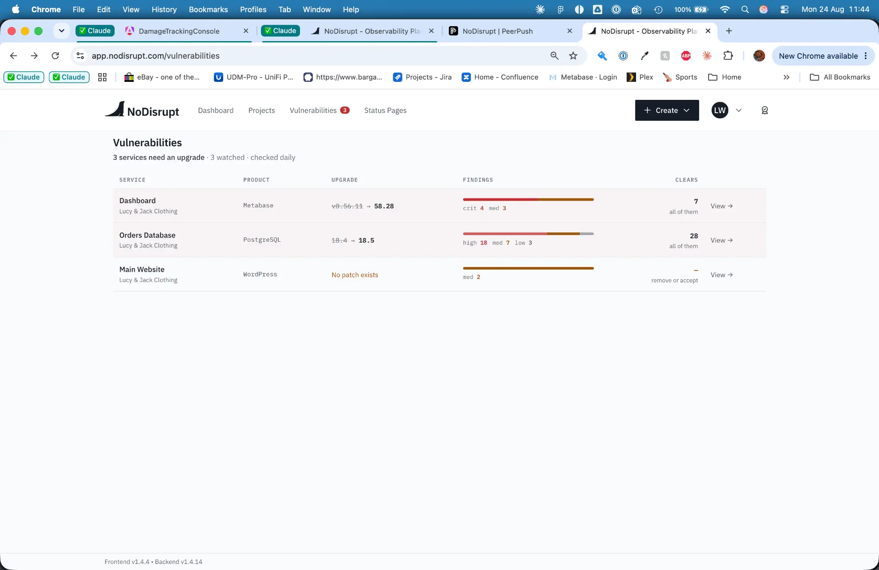The image size is (879, 570).
Task: Select the Vulnerabilities nav item
Action: point(313,111)
